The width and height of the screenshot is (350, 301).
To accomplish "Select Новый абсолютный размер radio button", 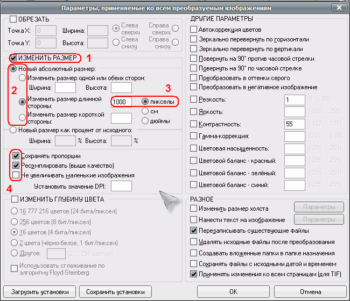I will click(13, 68).
